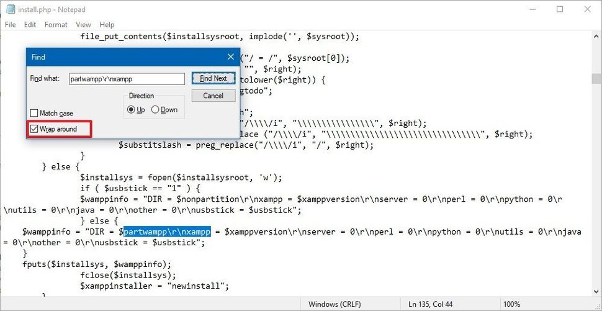Click the if ( $usbstick == "1" ) line

(x=140, y=189)
